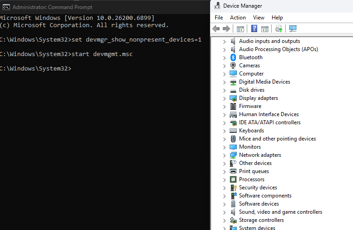The width and height of the screenshot is (353, 230).
Task: Expand the Network adapters node
Action: tap(225, 155)
